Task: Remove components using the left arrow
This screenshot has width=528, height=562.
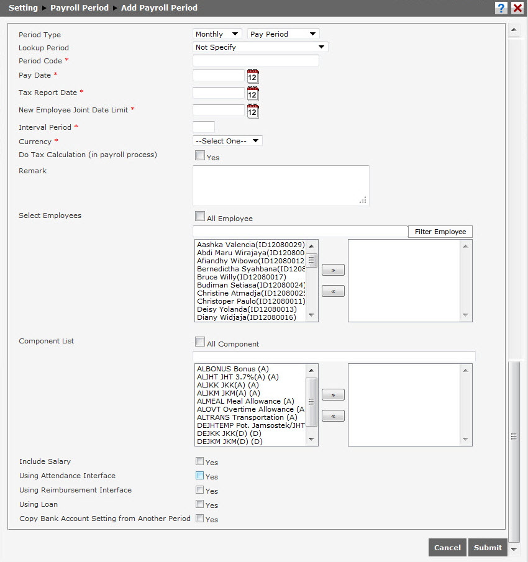Action: click(333, 415)
